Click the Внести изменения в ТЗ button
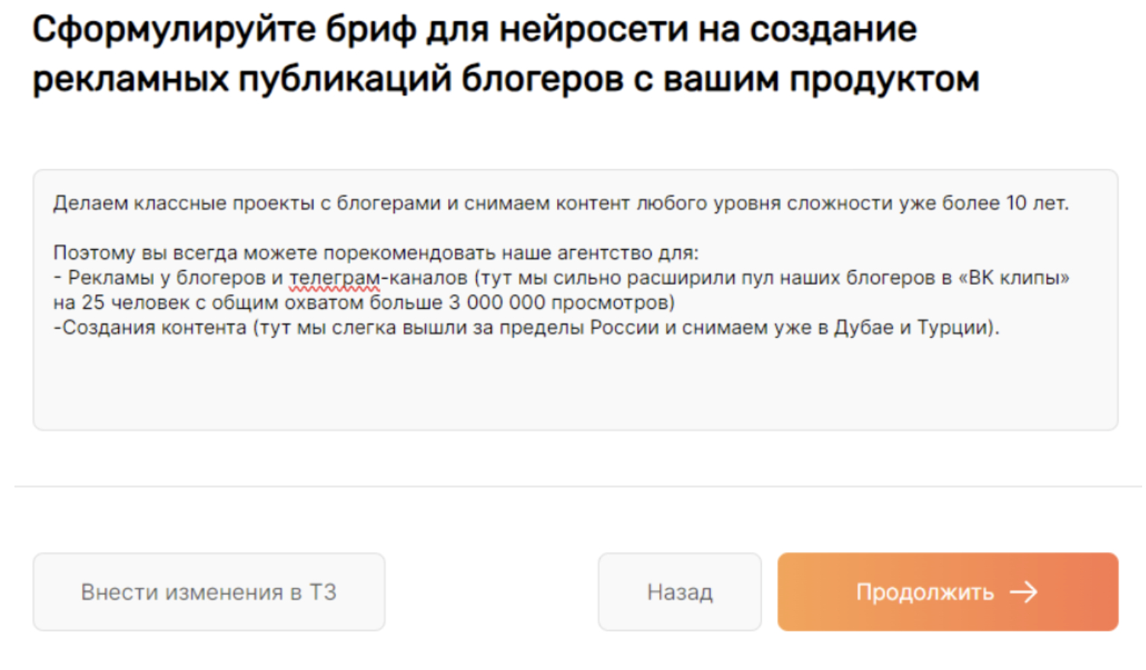 (x=208, y=592)
